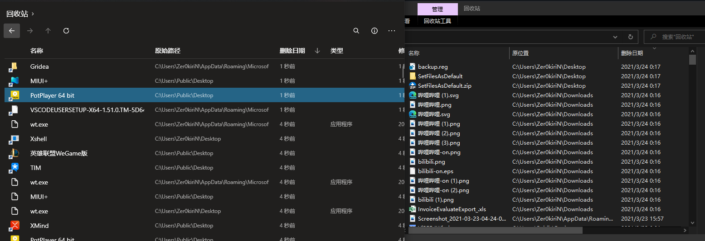Screen dimensions: 705x241
Task: Switch to the 管理 ribbon tab
Action: pos(438,9)
